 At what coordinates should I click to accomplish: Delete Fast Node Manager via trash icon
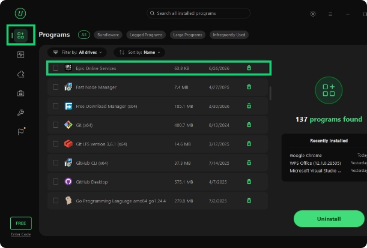249,87
